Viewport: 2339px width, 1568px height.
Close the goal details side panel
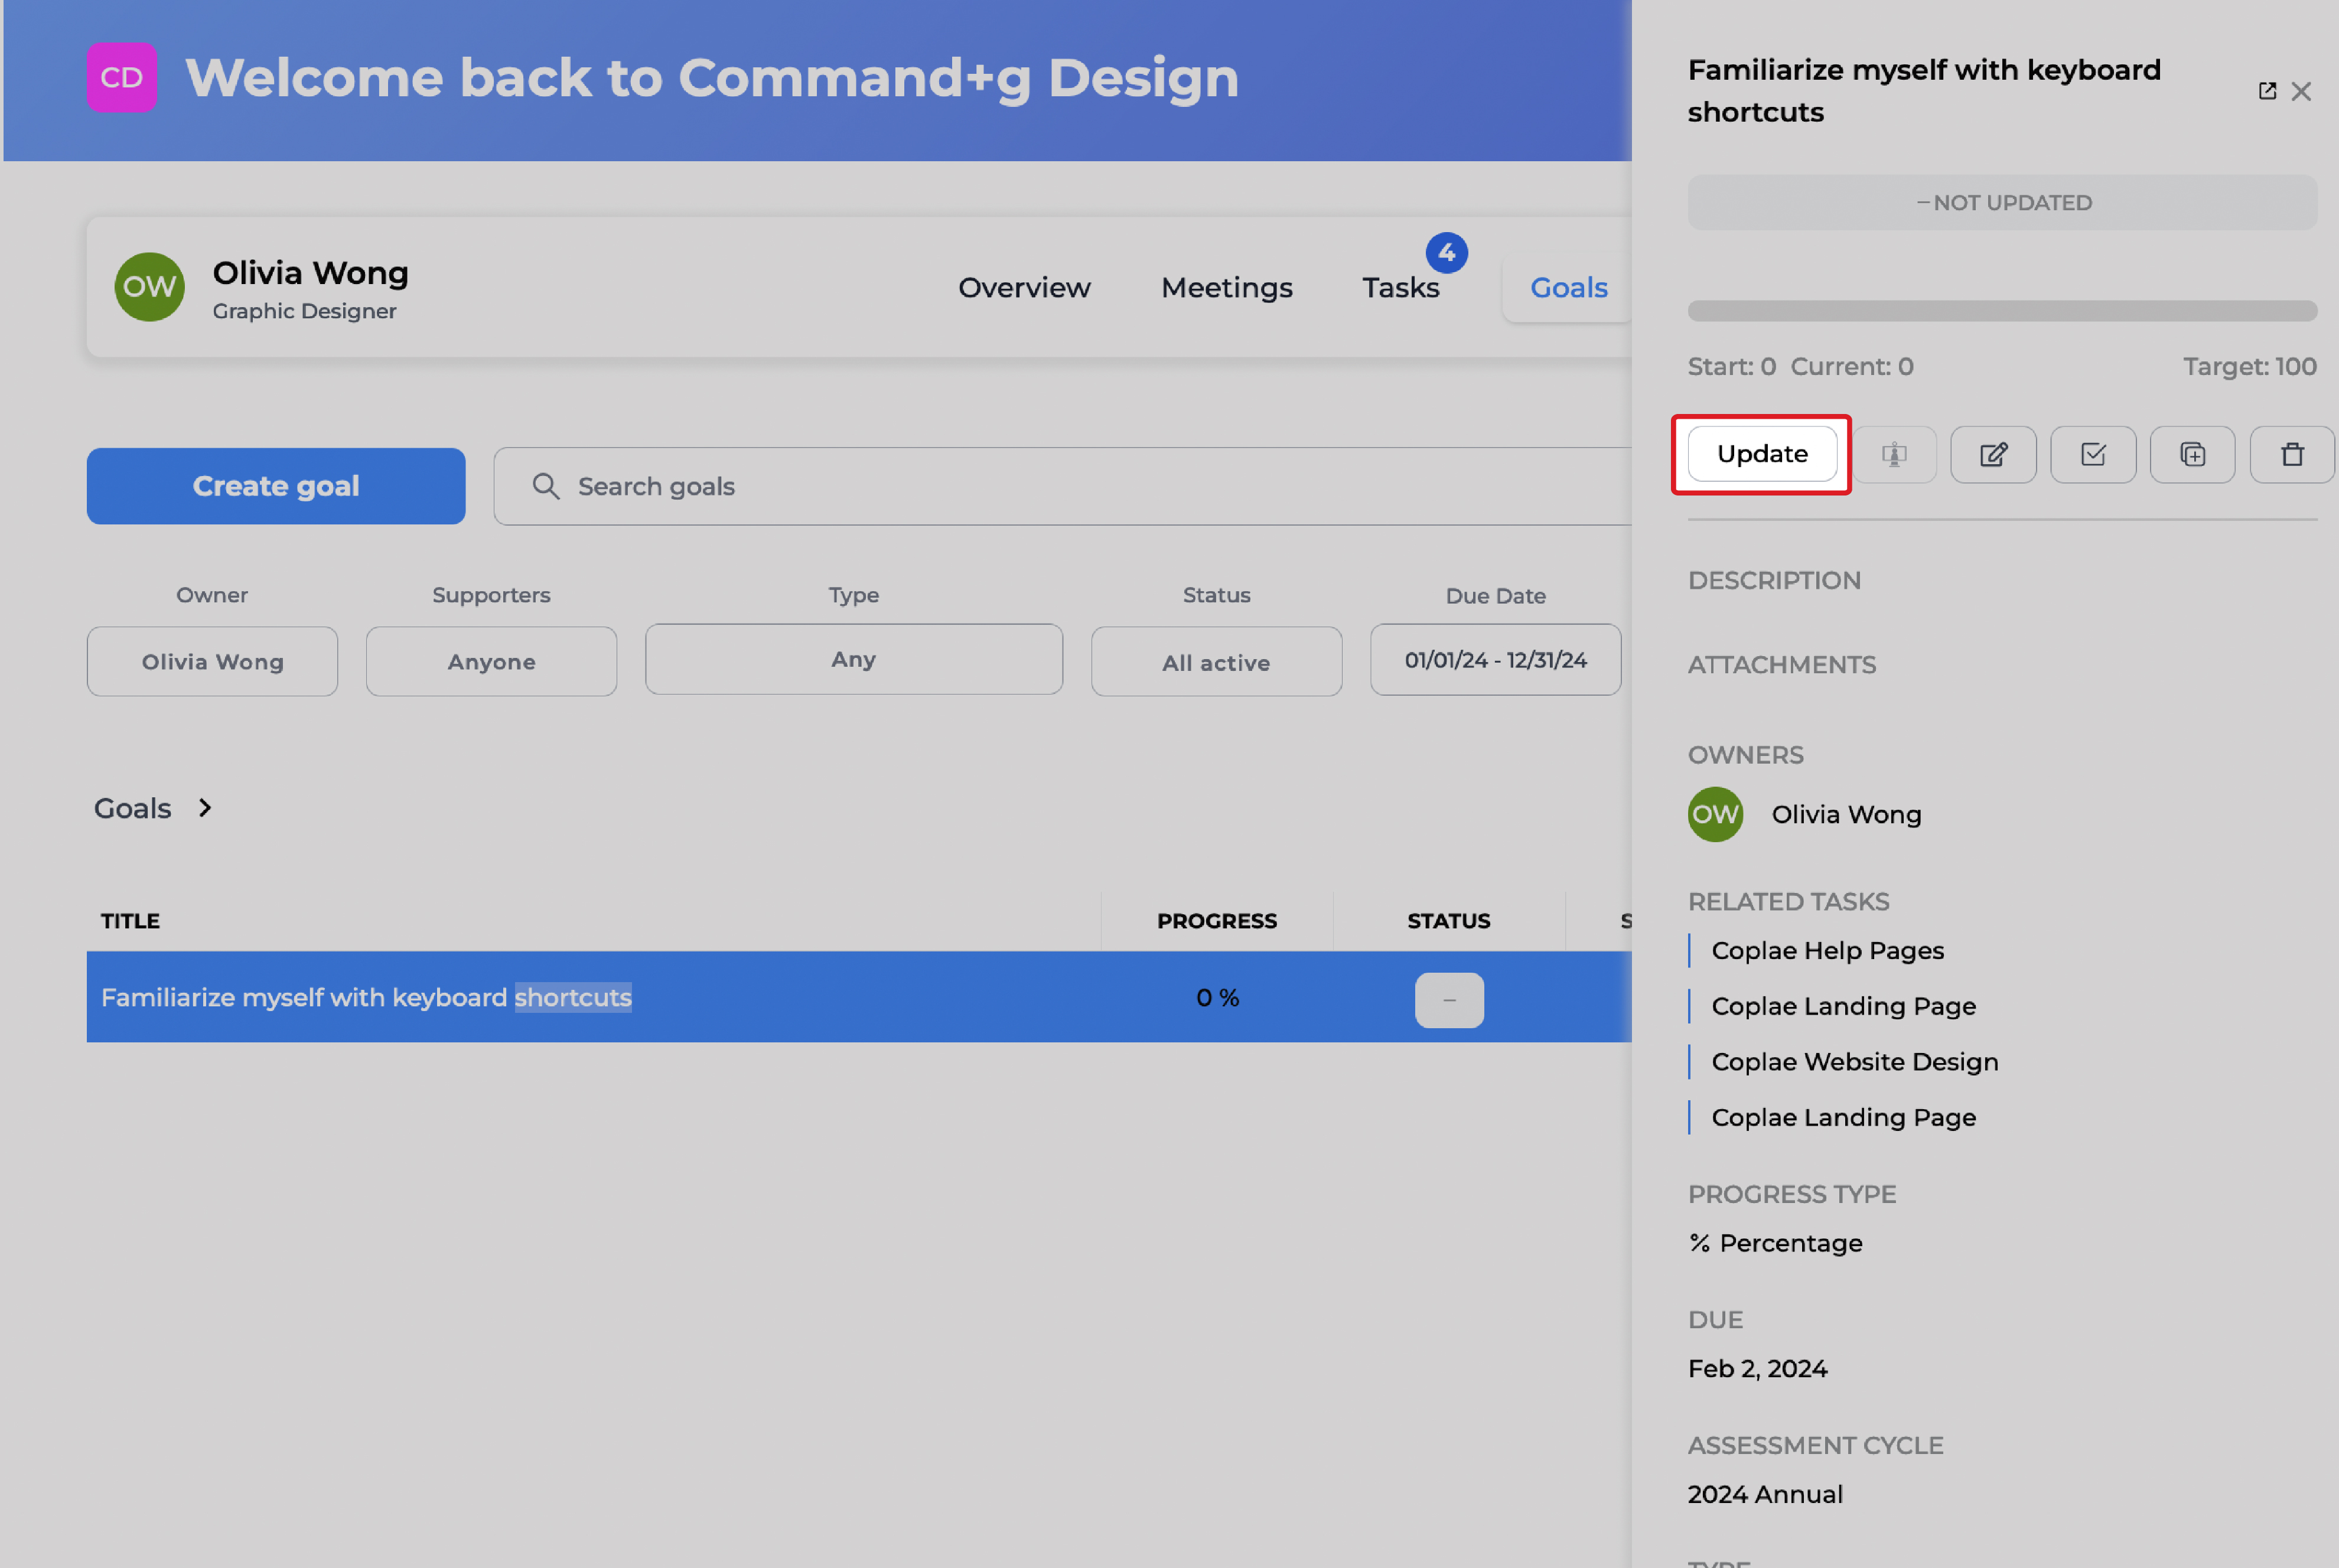pos(2301,91)
